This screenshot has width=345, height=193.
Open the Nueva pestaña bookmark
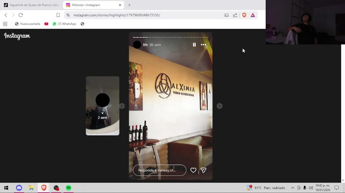pos(27,24)
